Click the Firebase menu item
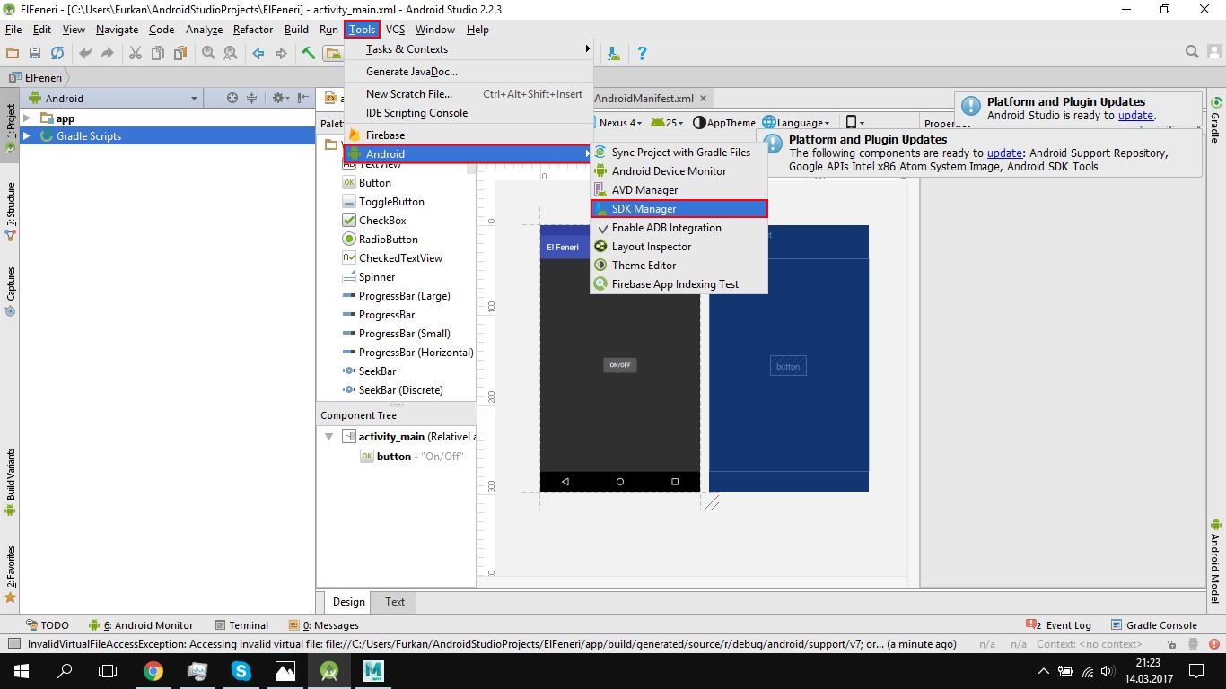The width and height of the screenshot is (1226, 689). tap(468, 135)
